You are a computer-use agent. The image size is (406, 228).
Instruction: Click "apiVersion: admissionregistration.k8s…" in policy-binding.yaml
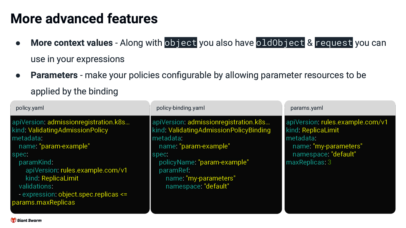(x=211, y=122)
